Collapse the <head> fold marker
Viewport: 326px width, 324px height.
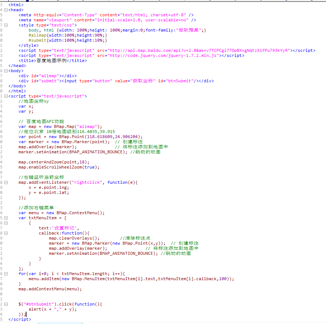pos(6,10)
